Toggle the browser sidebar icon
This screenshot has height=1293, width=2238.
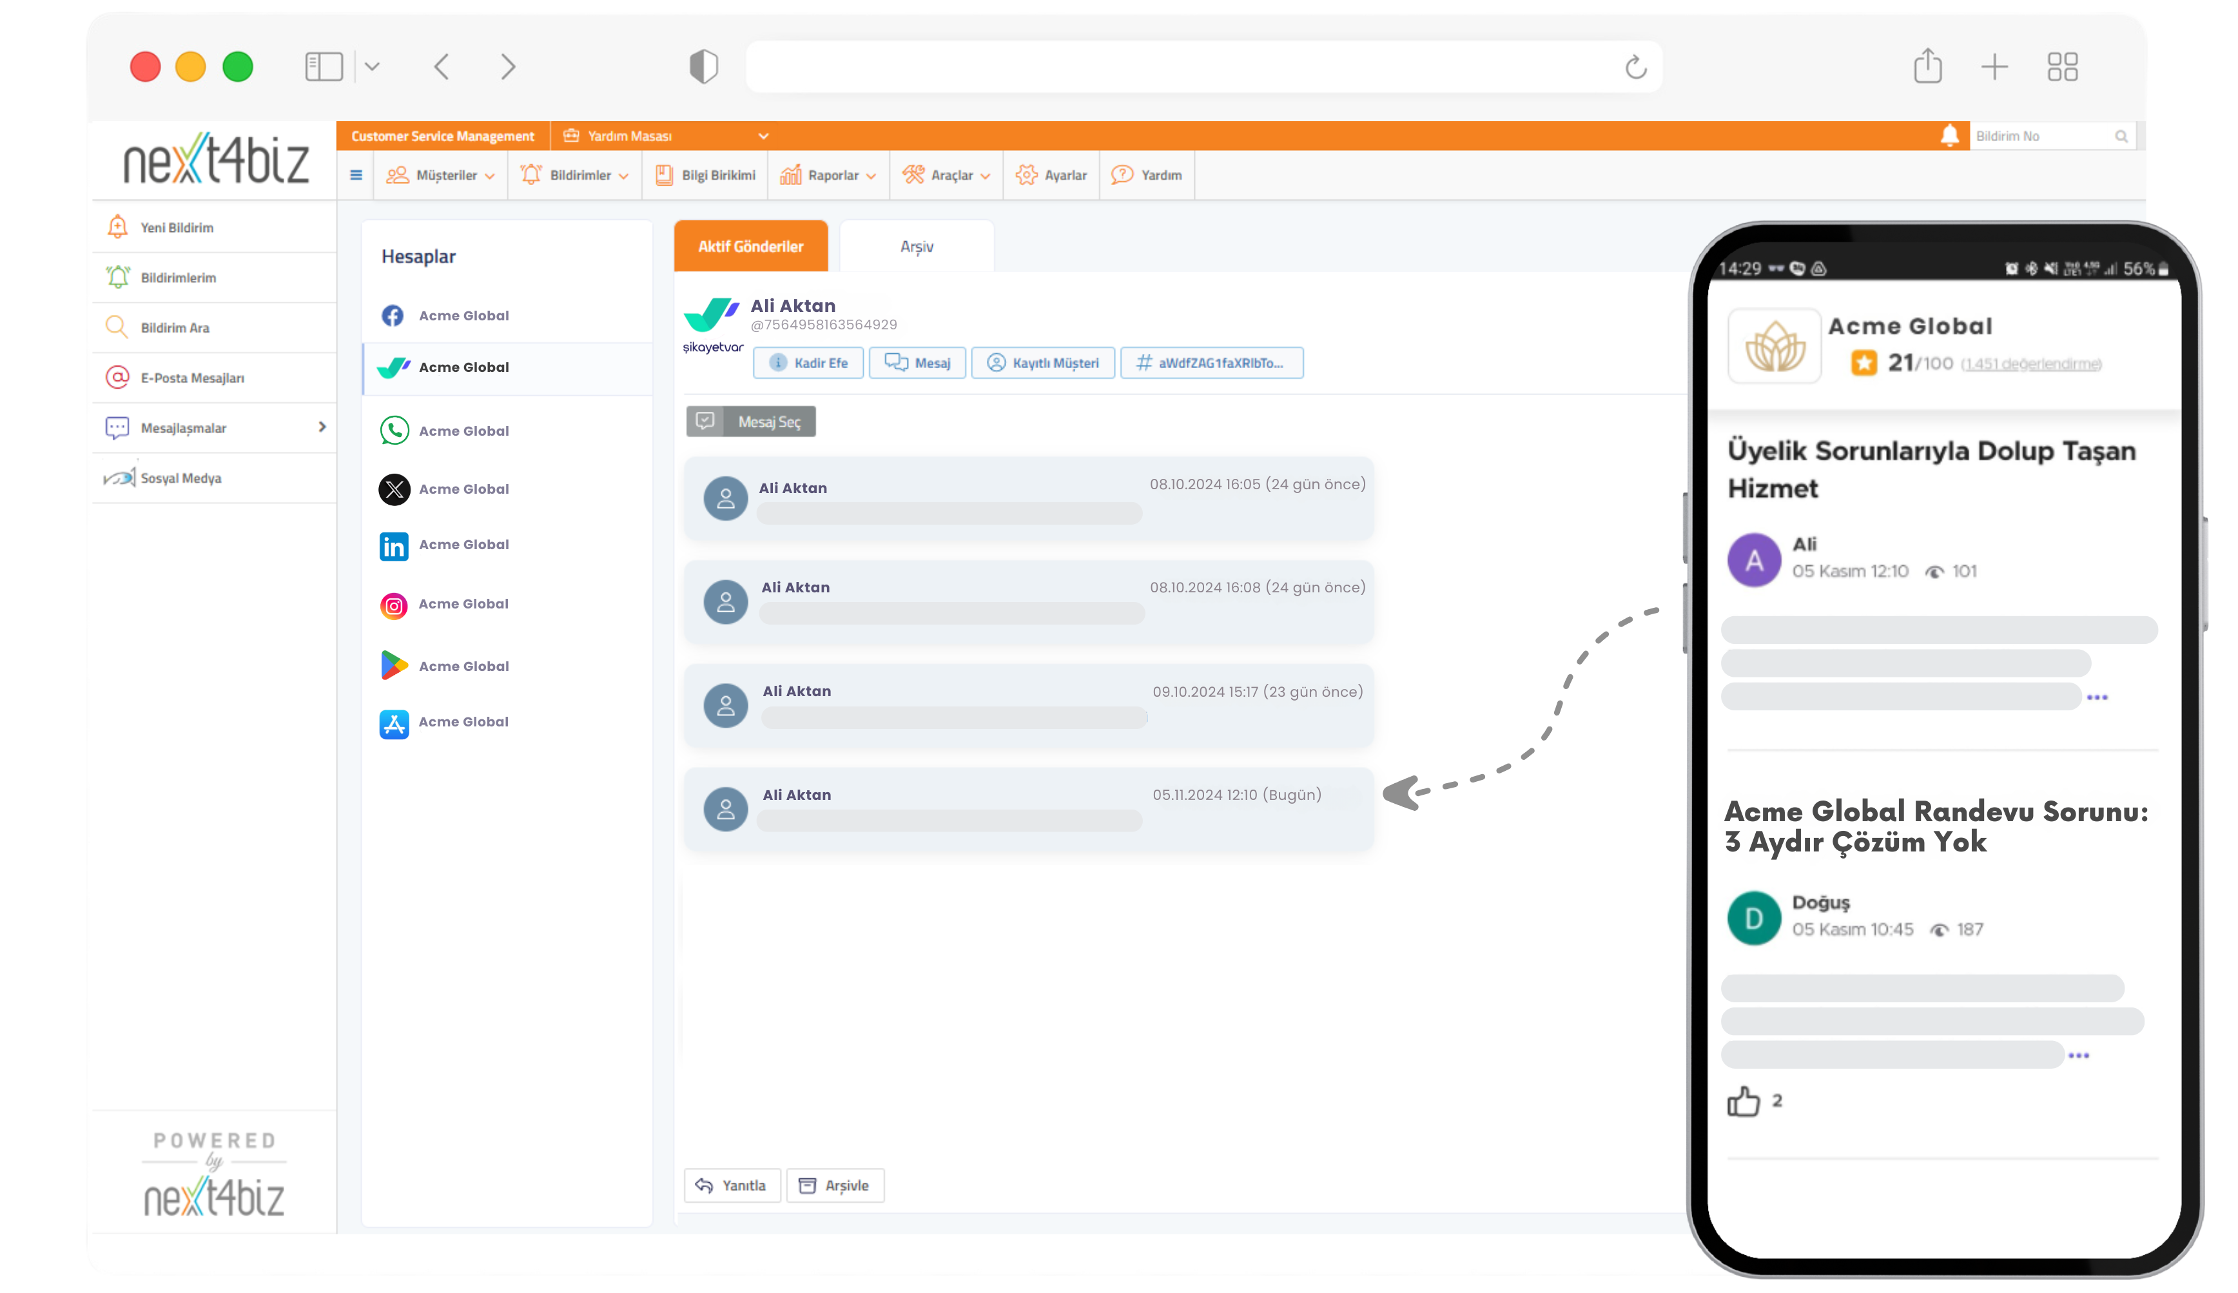click(x=324, y=66)
